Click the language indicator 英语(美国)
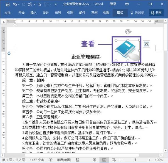Image resolution: width=168 pixels, height=163 pixels. pyautogui.click(x=64, y=160)
